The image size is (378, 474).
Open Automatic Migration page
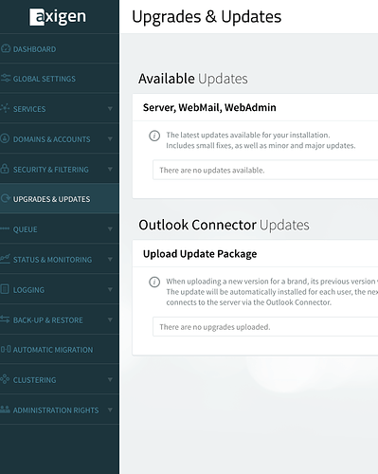(x=60, y=350)
